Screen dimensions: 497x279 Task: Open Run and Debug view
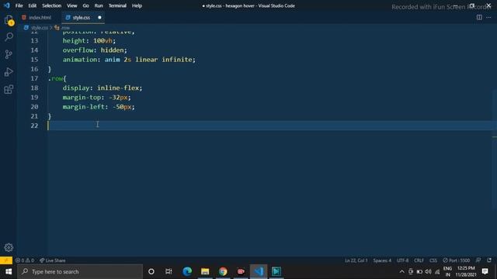[x=9, y=72]
